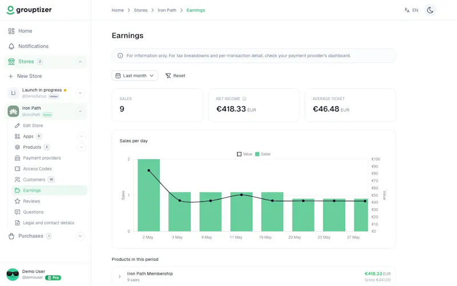Click the Purchases bag icon
The image size is (457, 286).
(x=11, y=236)
